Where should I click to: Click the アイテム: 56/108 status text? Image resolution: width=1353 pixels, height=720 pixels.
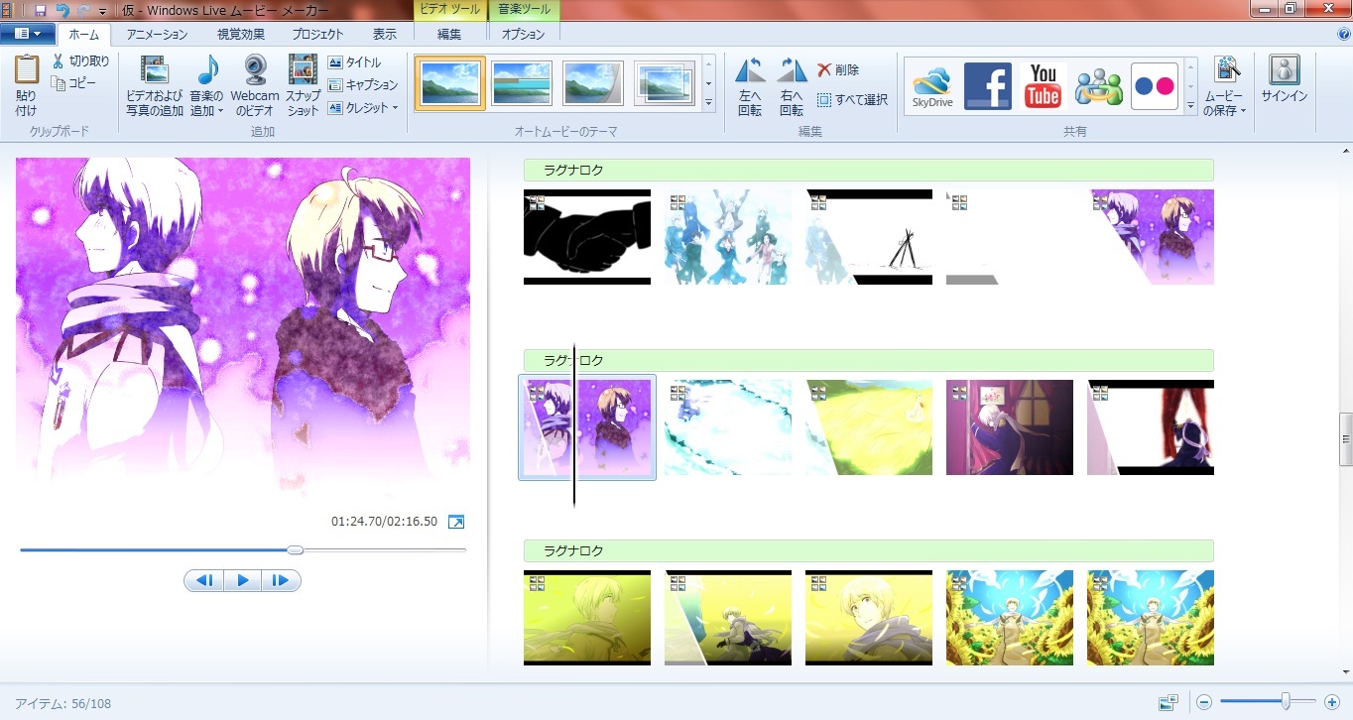[62, 703]
